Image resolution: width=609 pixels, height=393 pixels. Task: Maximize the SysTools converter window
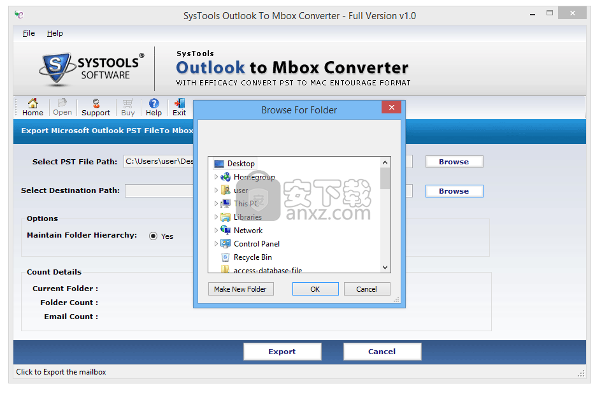(x=550, y=13)
